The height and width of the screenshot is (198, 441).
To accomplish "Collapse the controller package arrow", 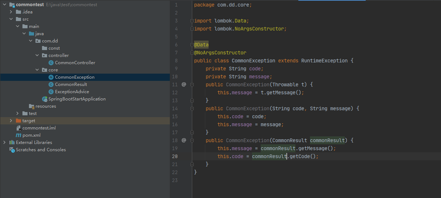I will (37, 55).
